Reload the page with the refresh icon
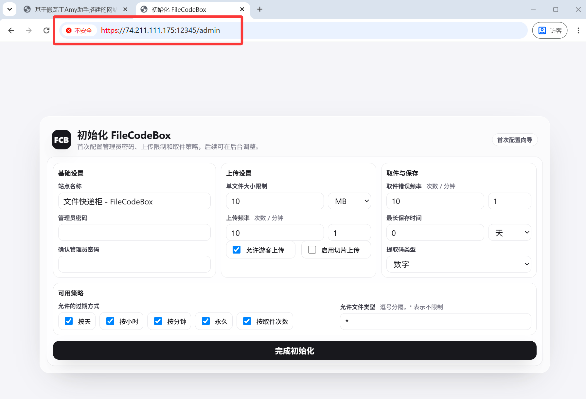 coord(46,30)
